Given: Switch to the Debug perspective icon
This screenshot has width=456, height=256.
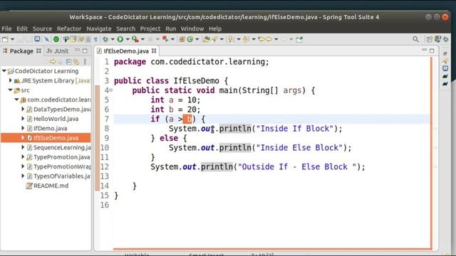Looking at the screenshot, I should (446, 40).
